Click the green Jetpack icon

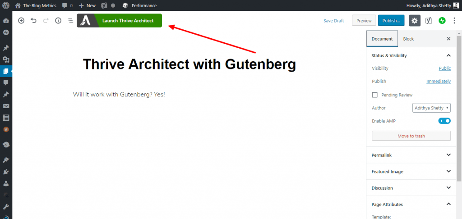(443, 21)
